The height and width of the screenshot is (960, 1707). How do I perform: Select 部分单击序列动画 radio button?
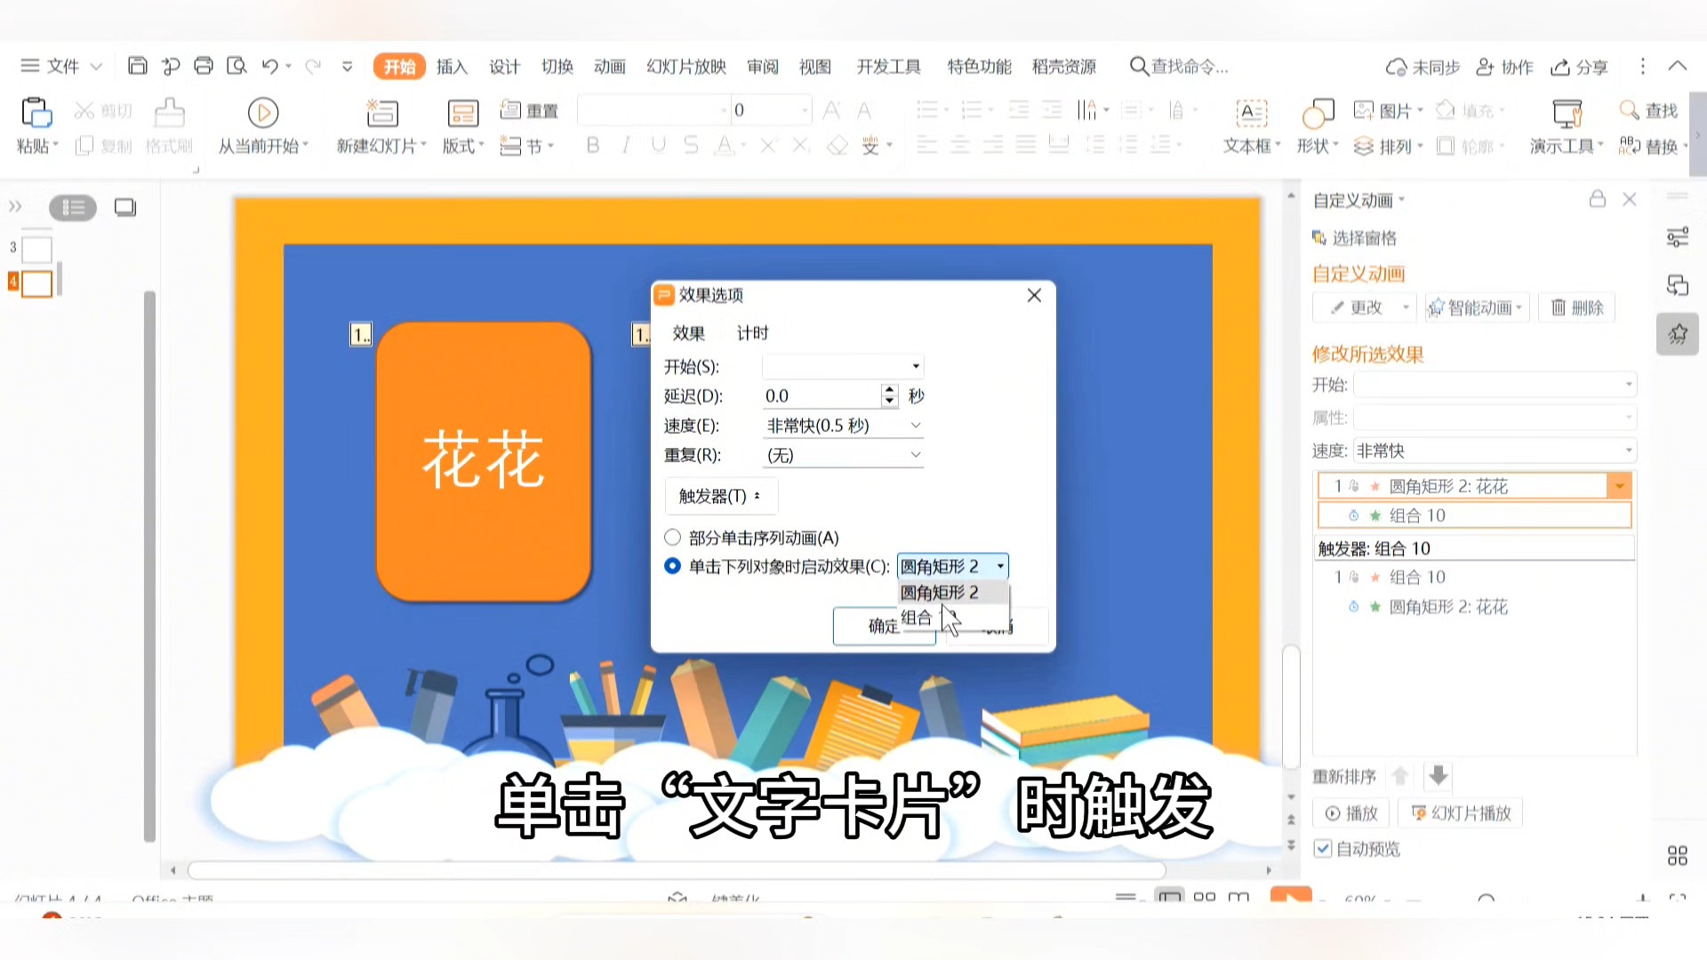pos(673,537)
